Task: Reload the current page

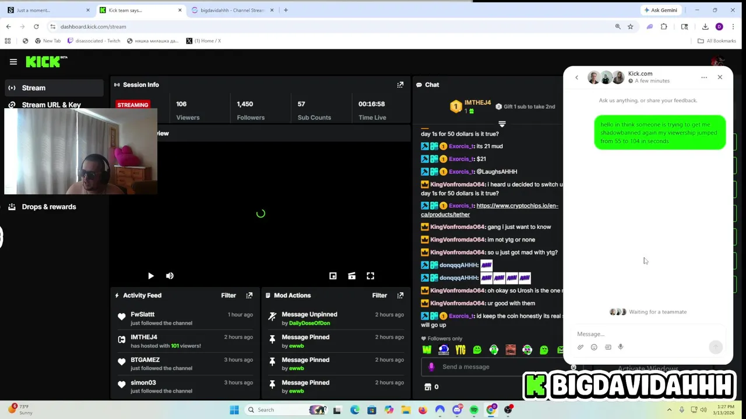Action: click(x=36, y=27)
